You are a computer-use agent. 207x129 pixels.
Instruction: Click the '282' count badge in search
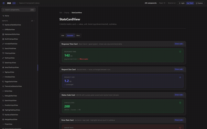coord(32,10)
